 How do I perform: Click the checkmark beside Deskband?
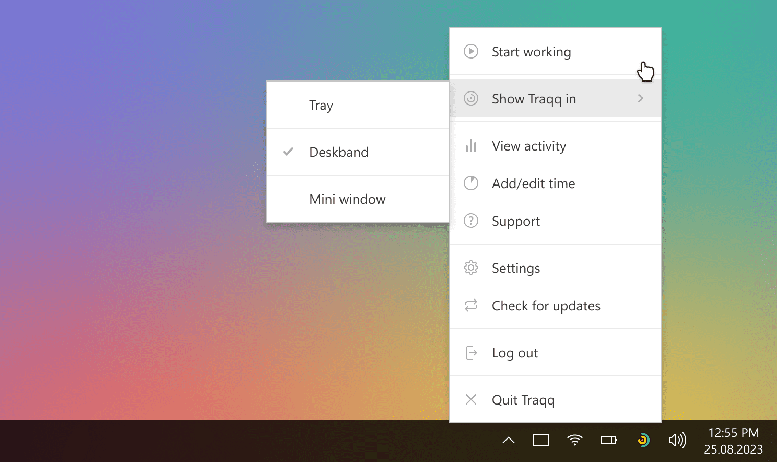click(288, 152)
